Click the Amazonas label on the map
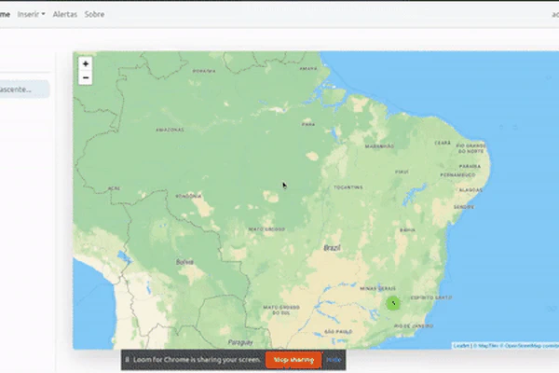This screenshot has height=373, width=559. point(170,130)
